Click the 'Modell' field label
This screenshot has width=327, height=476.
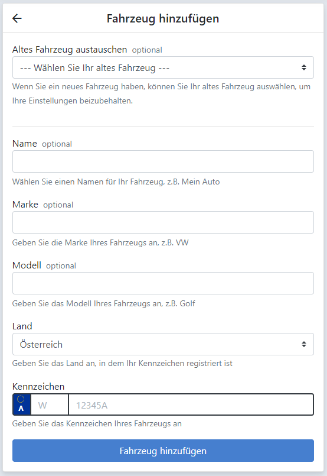(27, 265)
